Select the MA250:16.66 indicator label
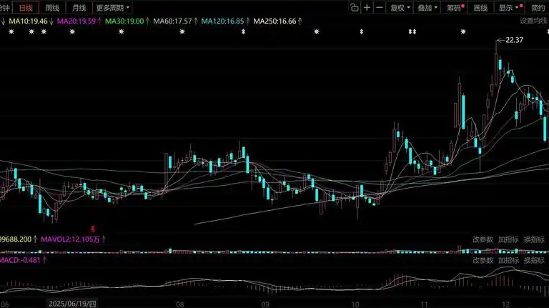 (x=274, y=21)
